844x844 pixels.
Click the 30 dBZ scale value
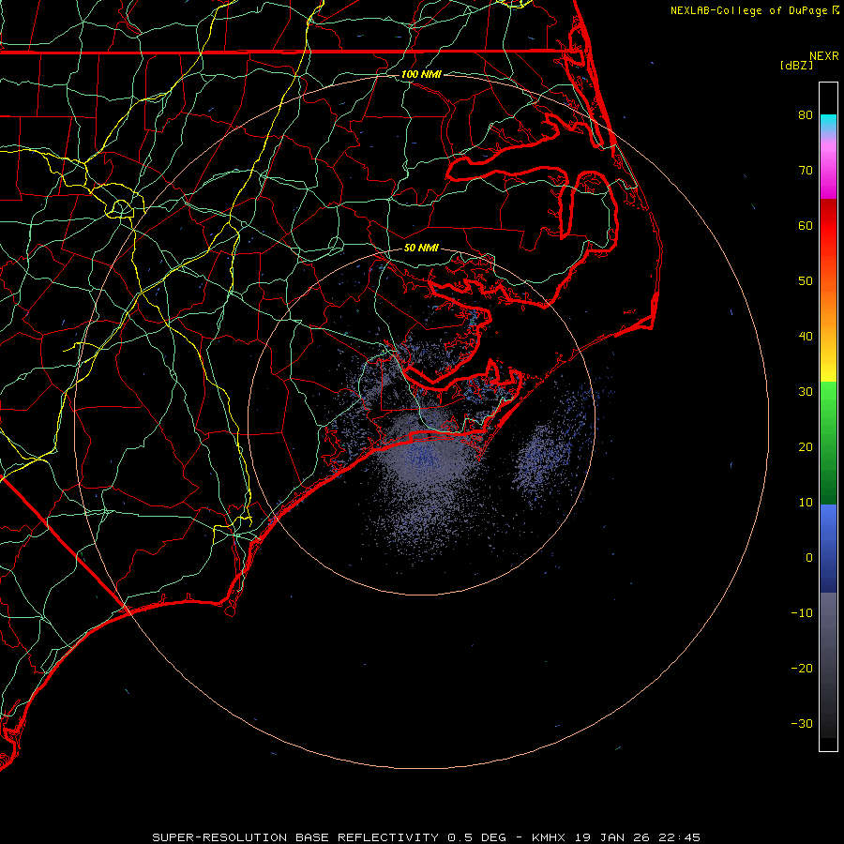click(x=806, y=392)
